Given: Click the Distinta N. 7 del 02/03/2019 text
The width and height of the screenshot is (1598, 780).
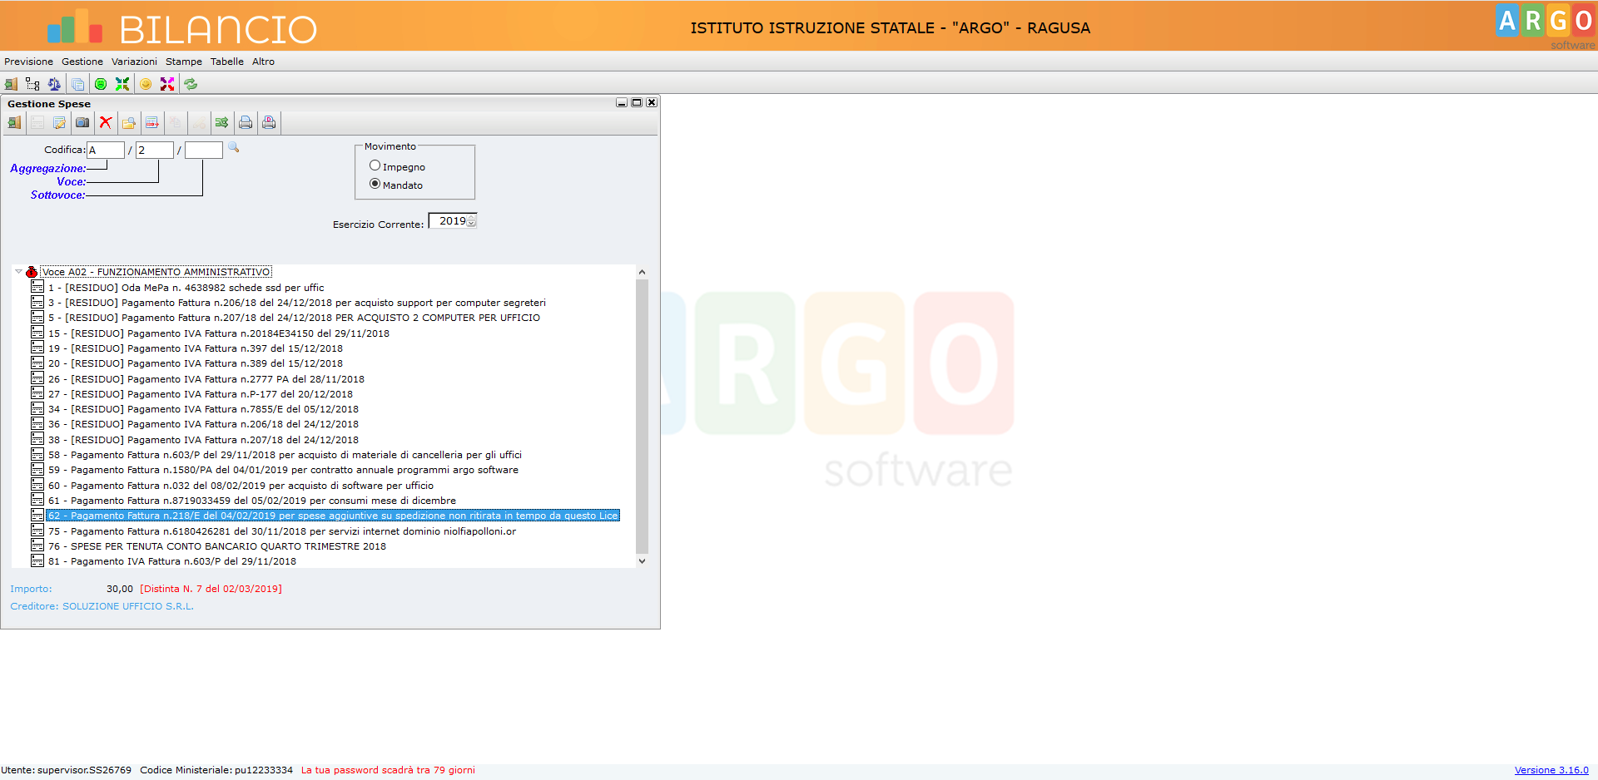Looking at the screenshot, I should pos(211,589).
